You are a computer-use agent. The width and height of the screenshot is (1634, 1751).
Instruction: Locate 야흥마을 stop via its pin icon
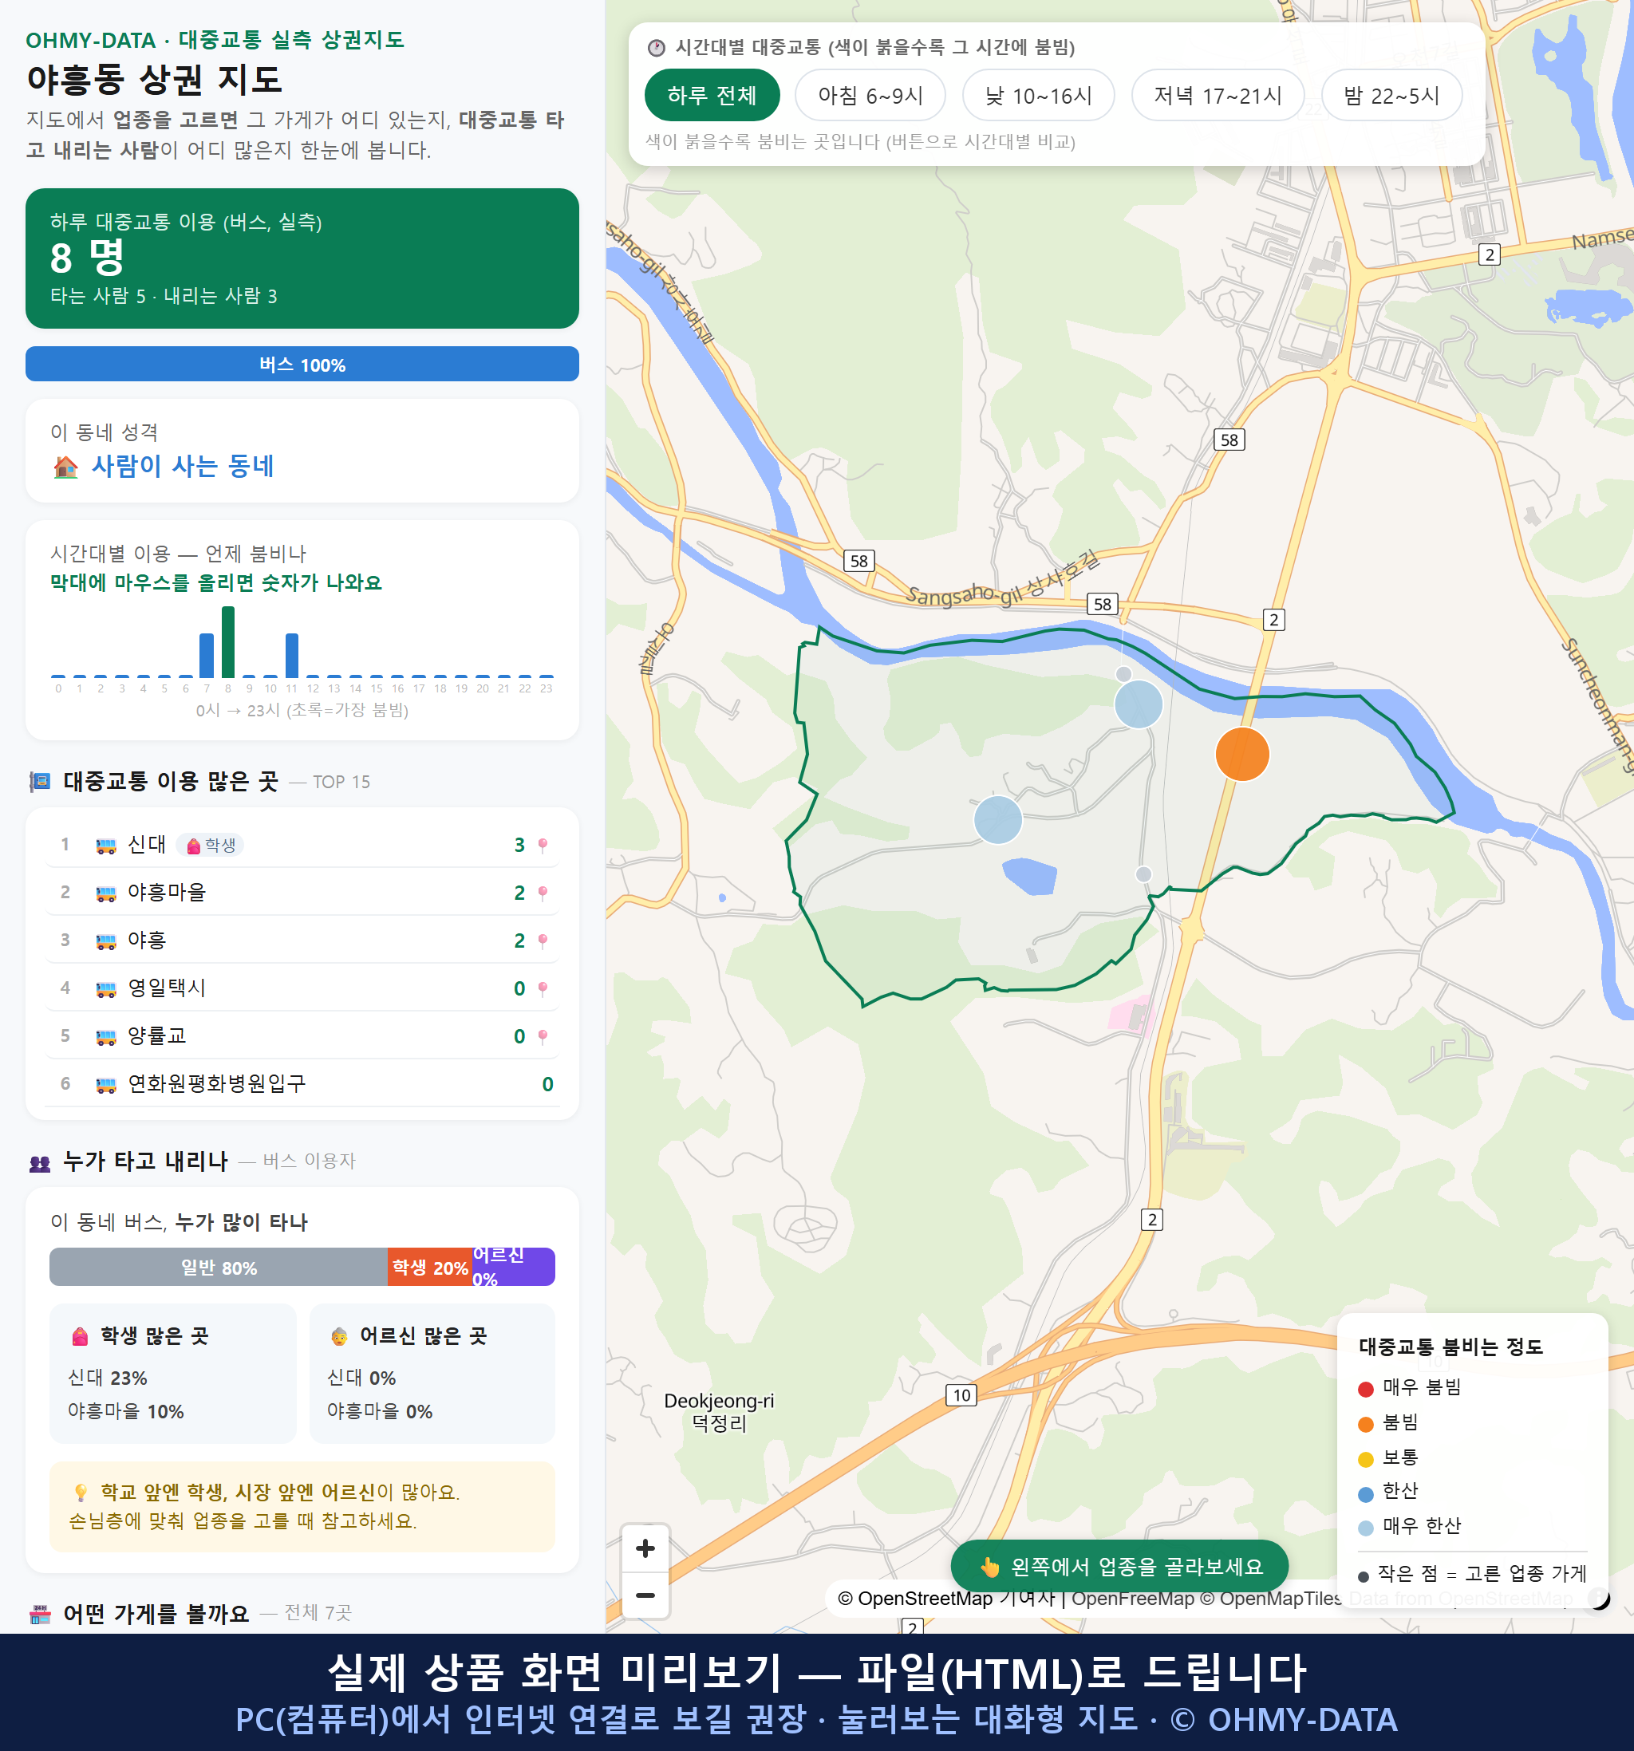(543, 893)
